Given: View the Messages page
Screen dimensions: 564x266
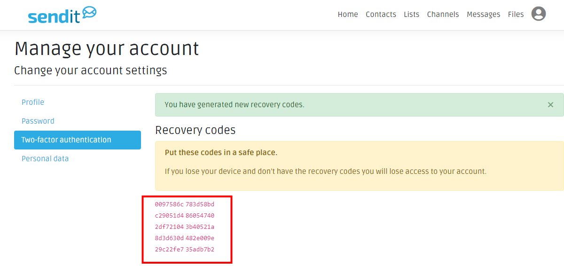Looking at the screenshot, I should 483,15.
